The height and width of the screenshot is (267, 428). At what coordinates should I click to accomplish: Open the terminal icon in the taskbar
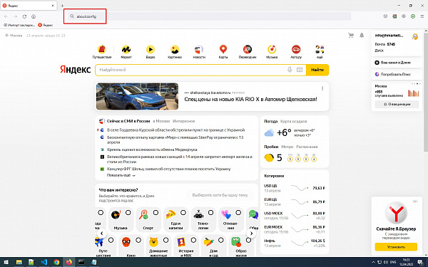pyautogui.click(x=81, y=262)
